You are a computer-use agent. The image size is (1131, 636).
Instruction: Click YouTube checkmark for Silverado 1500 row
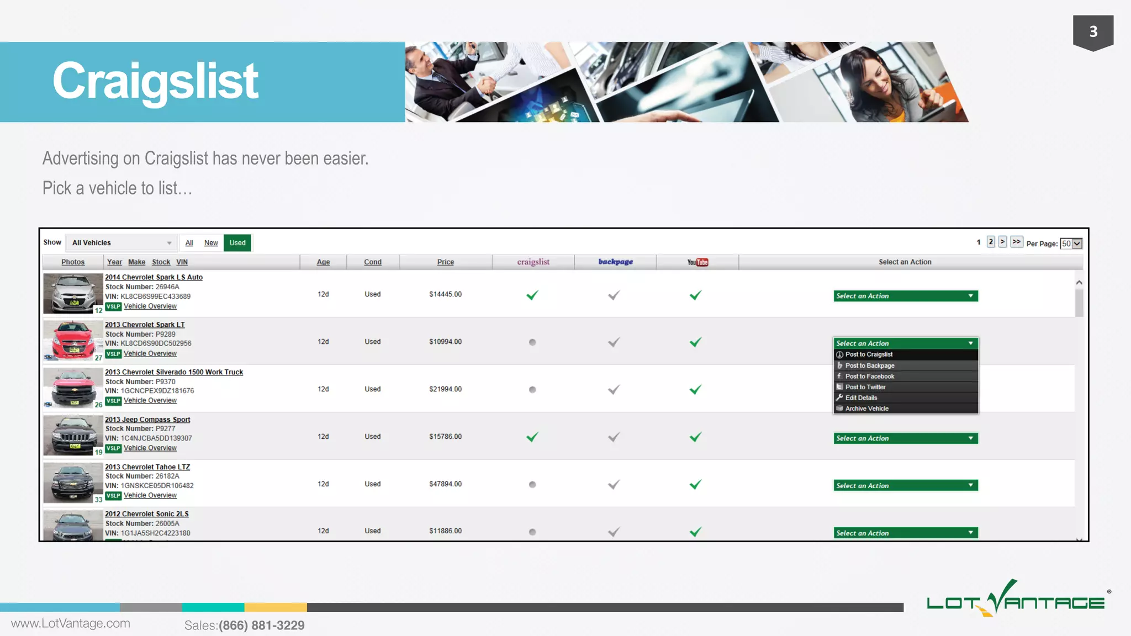pyautogui.click(x=695, y=390)
